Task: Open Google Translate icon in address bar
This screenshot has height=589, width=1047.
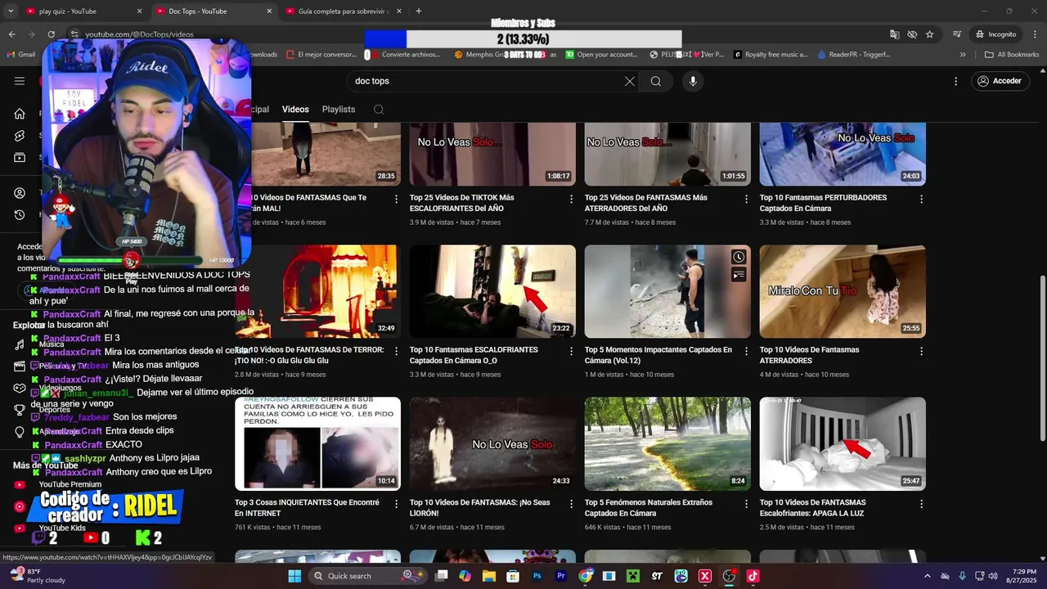Action: (895, 34)
